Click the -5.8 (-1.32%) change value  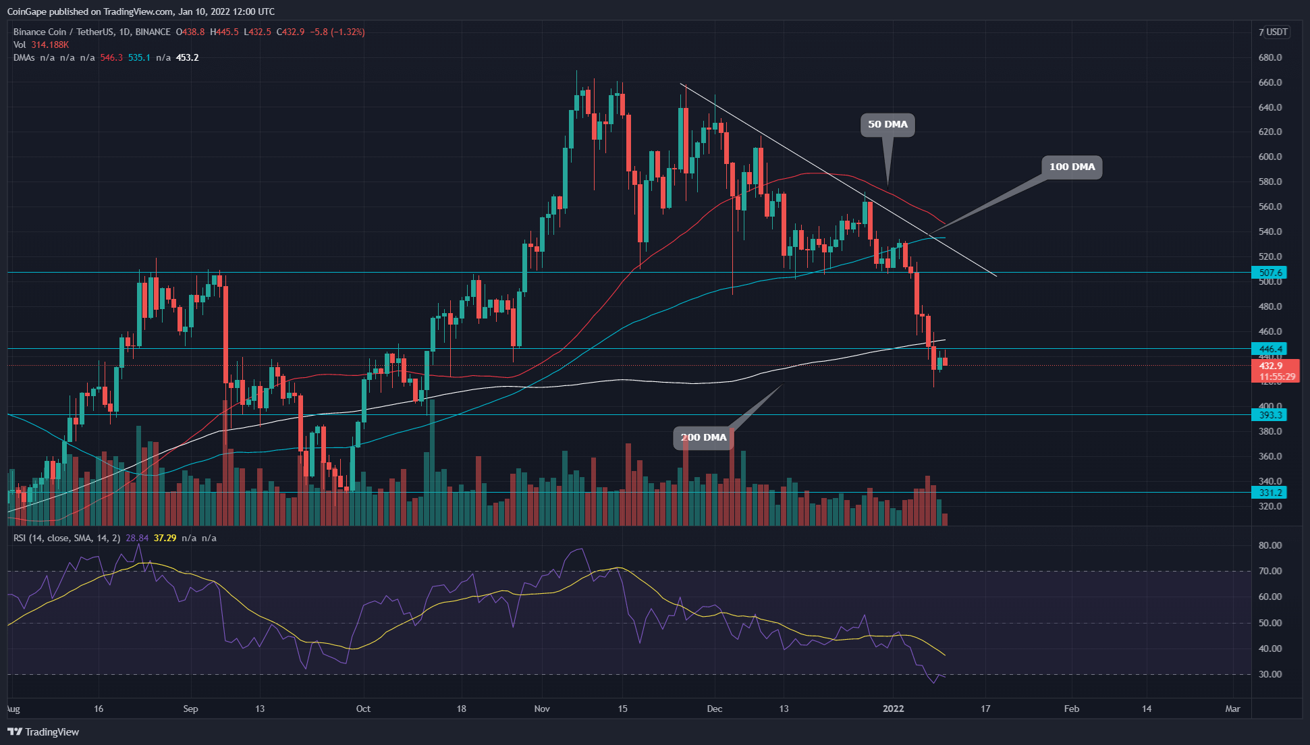tap(337, 32)
